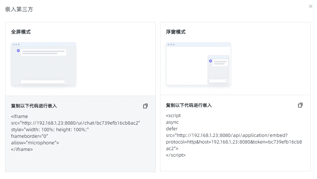Click the allow="microphone" code line
Image resolution: width=317 pixels, height=179 pixels.
35,143
